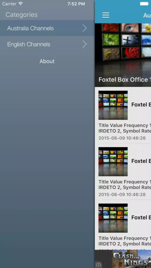The width and height of the screenshot is (151, 268).
Task: Tap the battery status icon
Action: point(144,4)
